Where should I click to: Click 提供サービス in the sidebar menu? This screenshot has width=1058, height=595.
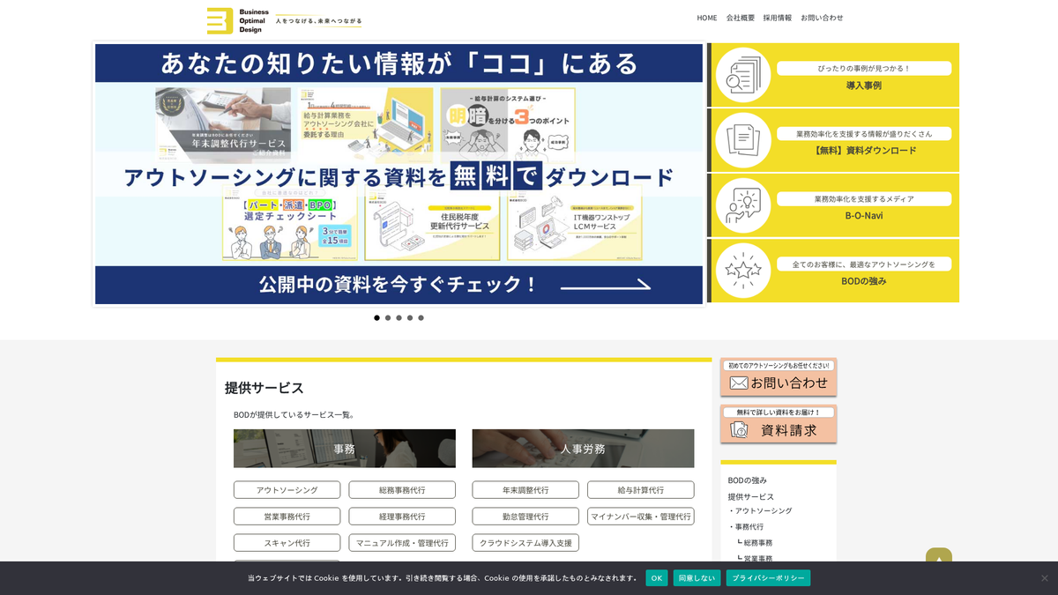click(751, 496)
